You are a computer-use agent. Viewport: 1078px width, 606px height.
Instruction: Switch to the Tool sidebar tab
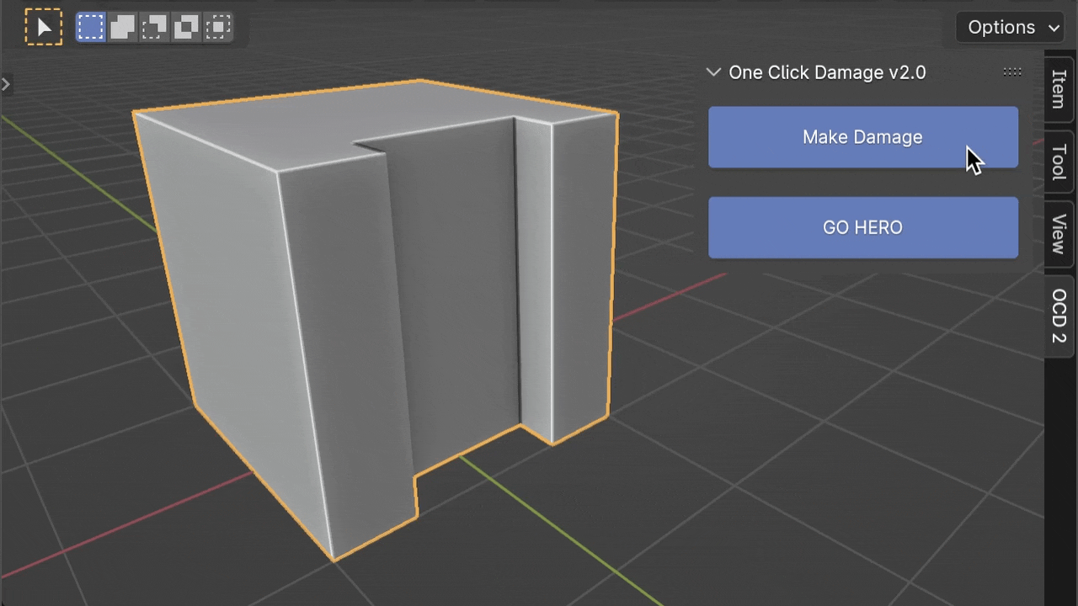(1059, 162)
